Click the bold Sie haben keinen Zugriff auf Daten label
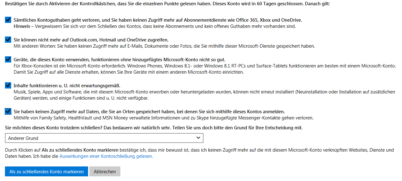Image resolution: width=402 pixels, height=181 pixels. 149,112
